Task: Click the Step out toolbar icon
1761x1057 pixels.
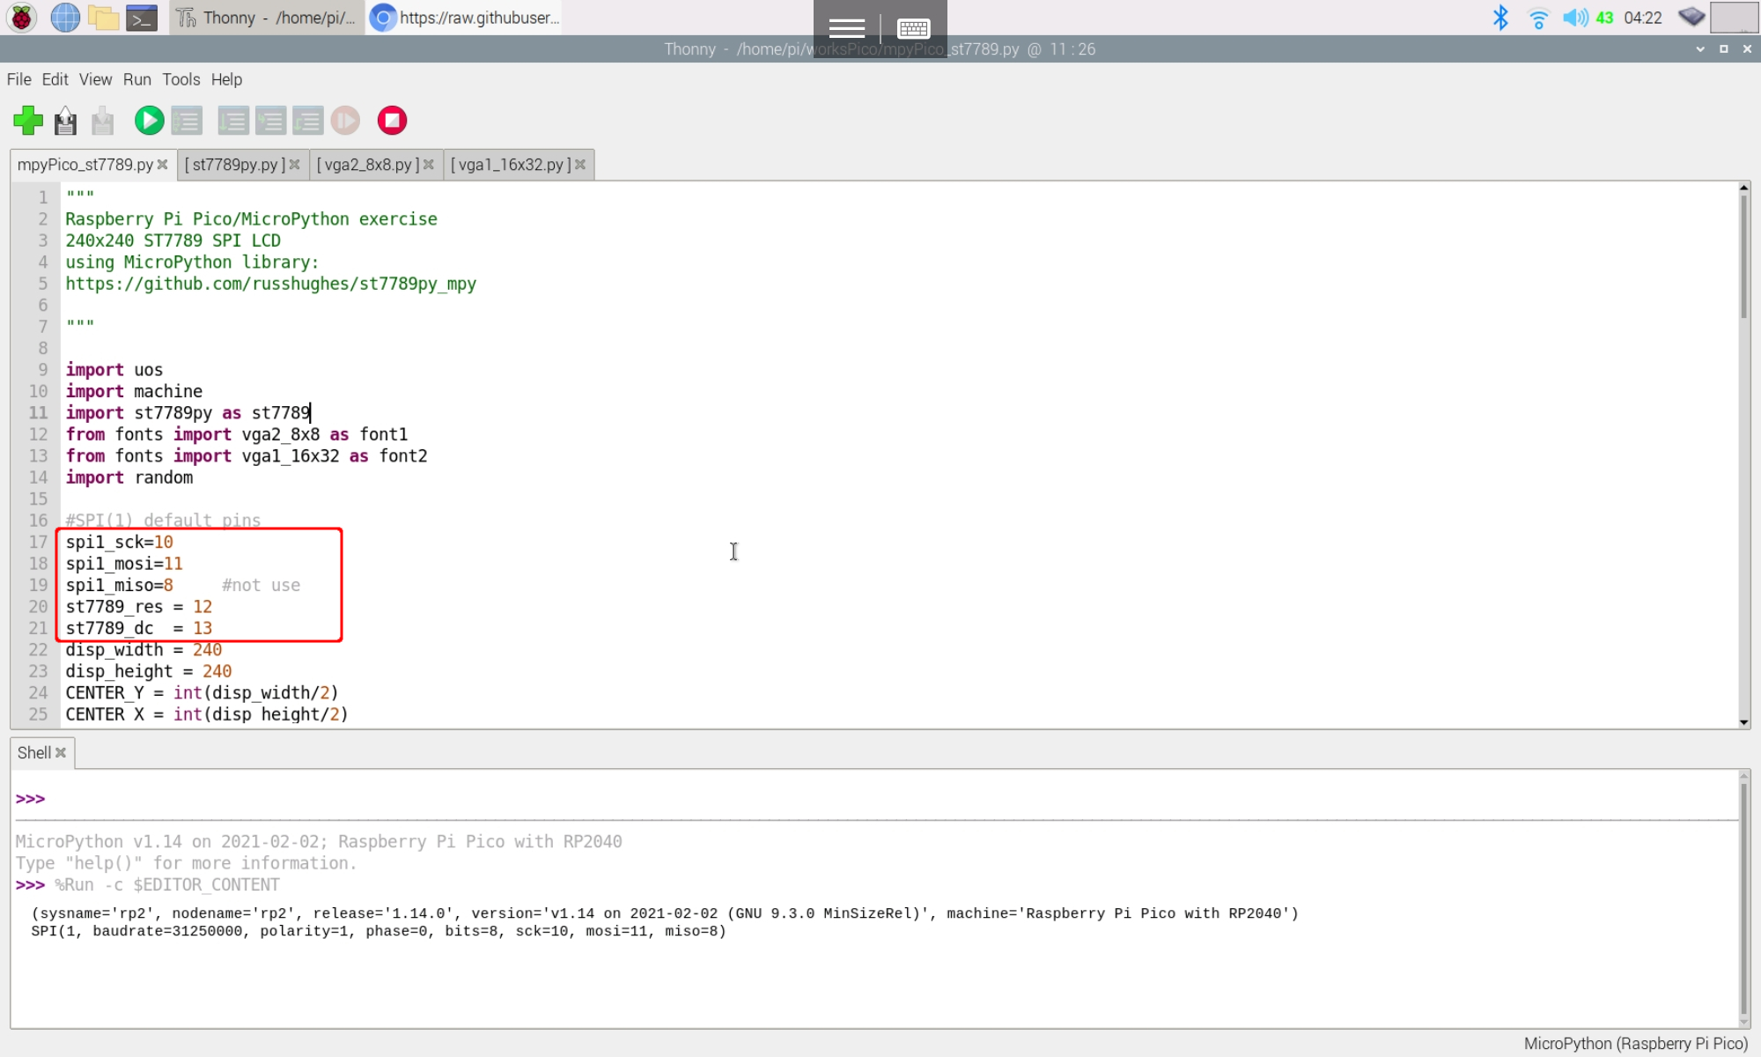Action: 307,121
